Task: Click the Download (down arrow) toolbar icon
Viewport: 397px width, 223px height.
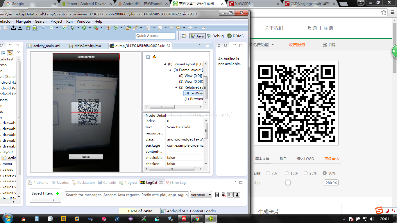Action: pyautogui.click(x=20, y=28)
